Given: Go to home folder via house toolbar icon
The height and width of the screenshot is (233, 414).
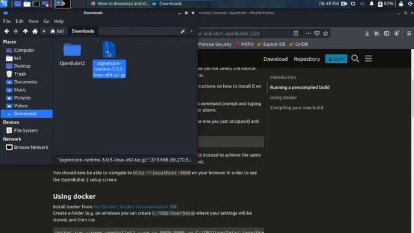Looking at the screenshot, I should [35, 31].
